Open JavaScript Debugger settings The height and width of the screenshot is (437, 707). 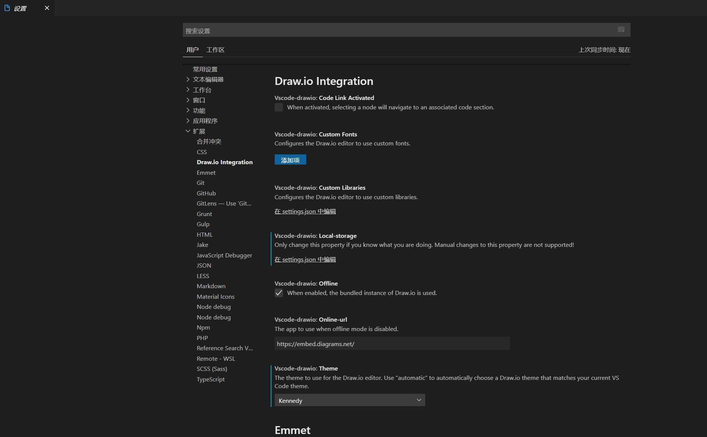(224, 255)
